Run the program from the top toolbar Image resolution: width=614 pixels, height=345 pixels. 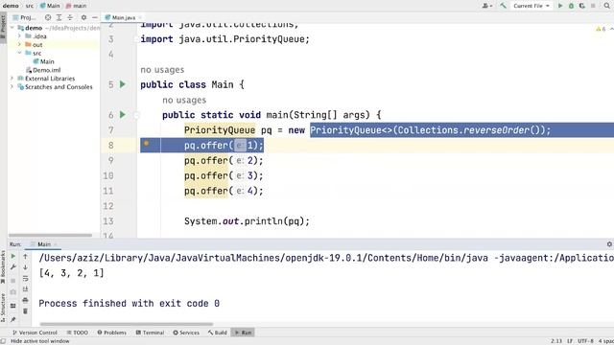tap(560, 6)
